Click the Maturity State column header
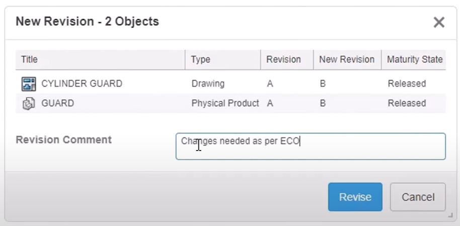 [x=415, y=59]
